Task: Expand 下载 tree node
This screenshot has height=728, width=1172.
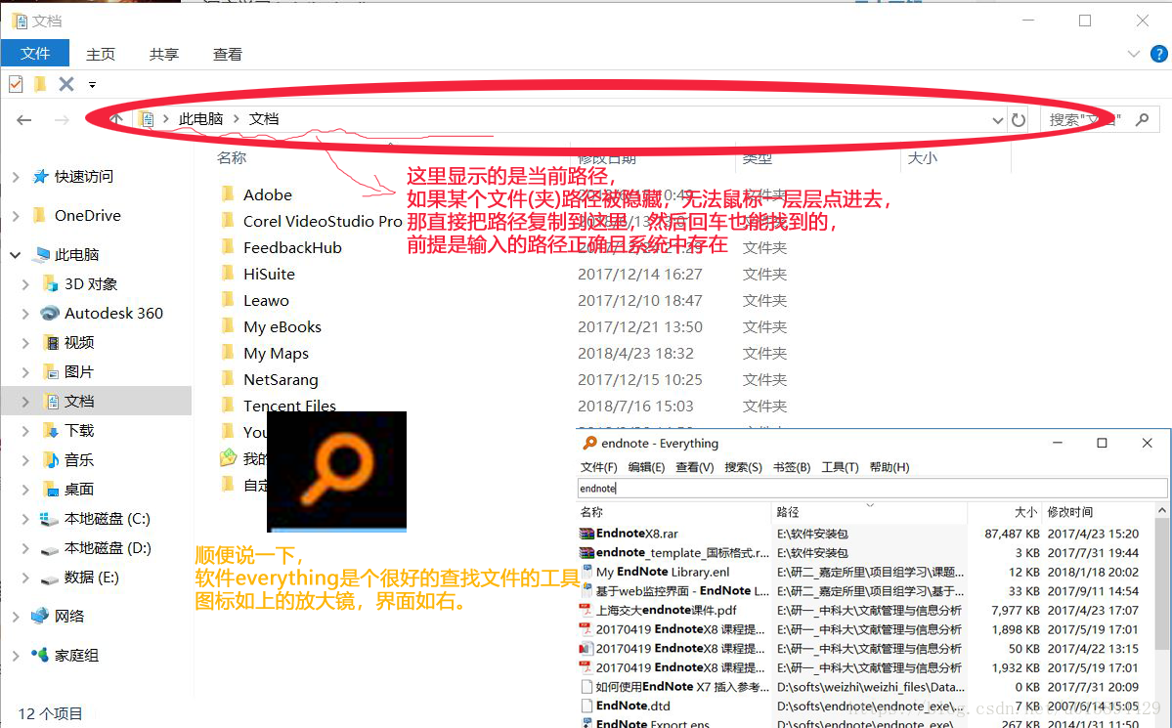Action: pos(25,431)
